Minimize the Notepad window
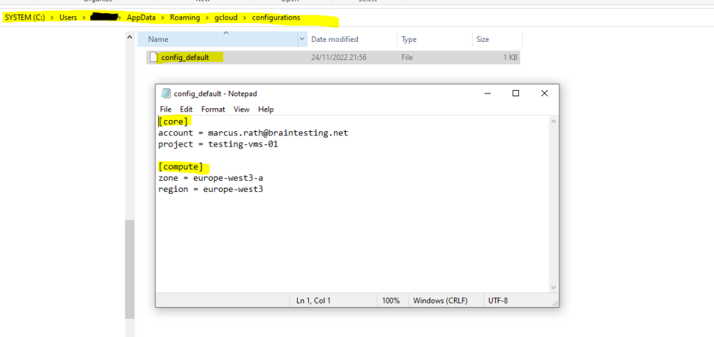Viewport: 714px width, 337px height. (x=487, y=93)
